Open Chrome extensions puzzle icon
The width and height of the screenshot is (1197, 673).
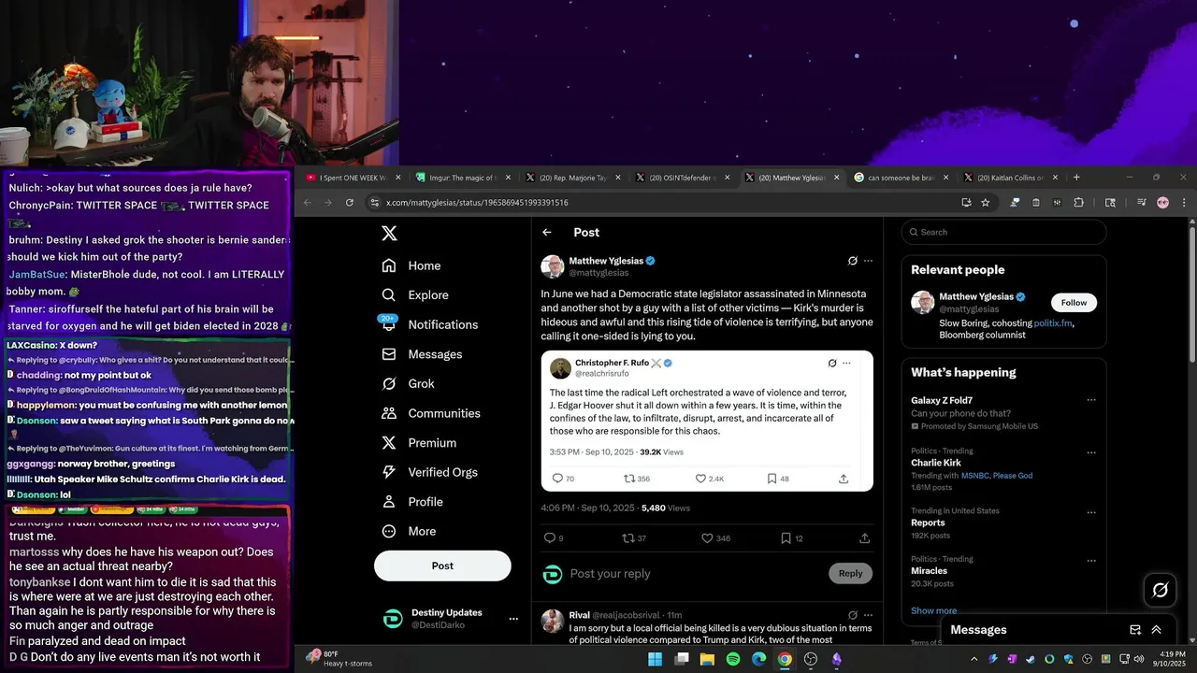1078,202
